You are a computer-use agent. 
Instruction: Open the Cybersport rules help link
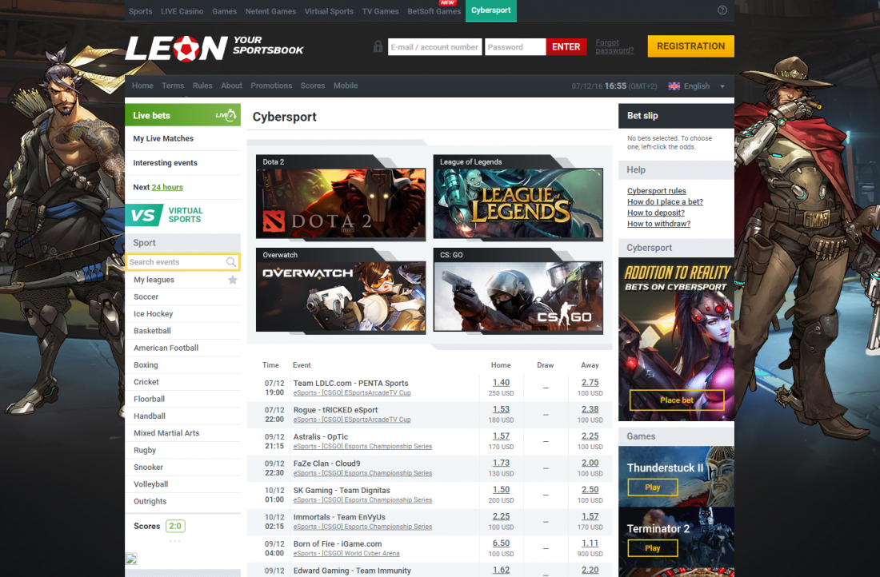coord(657,191)
